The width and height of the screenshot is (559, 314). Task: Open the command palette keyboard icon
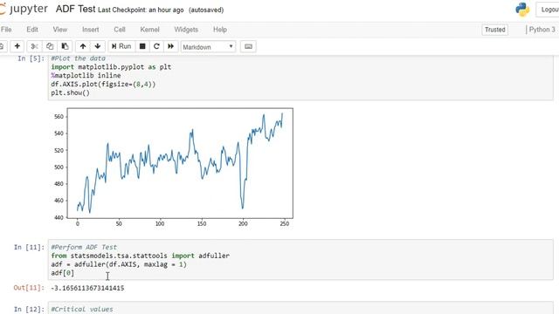click(248, 46)
